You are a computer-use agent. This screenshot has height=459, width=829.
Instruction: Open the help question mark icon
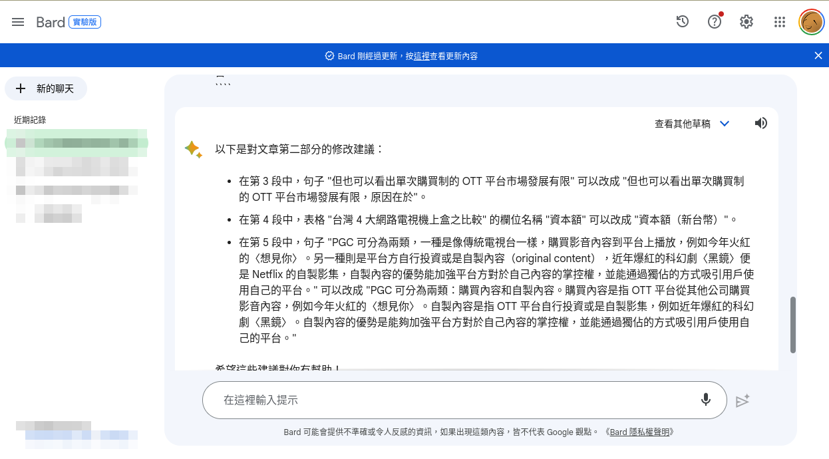(x=715, y=22)
